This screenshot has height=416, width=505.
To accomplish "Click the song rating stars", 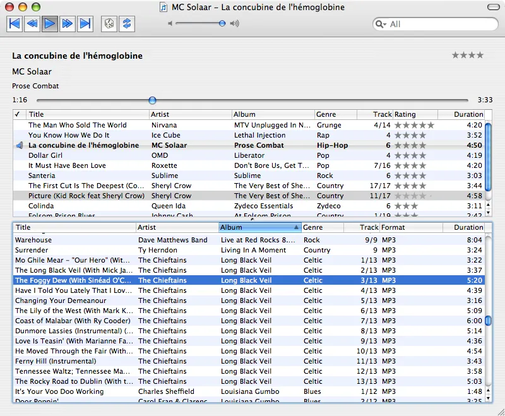I will [x=467, y=55].
